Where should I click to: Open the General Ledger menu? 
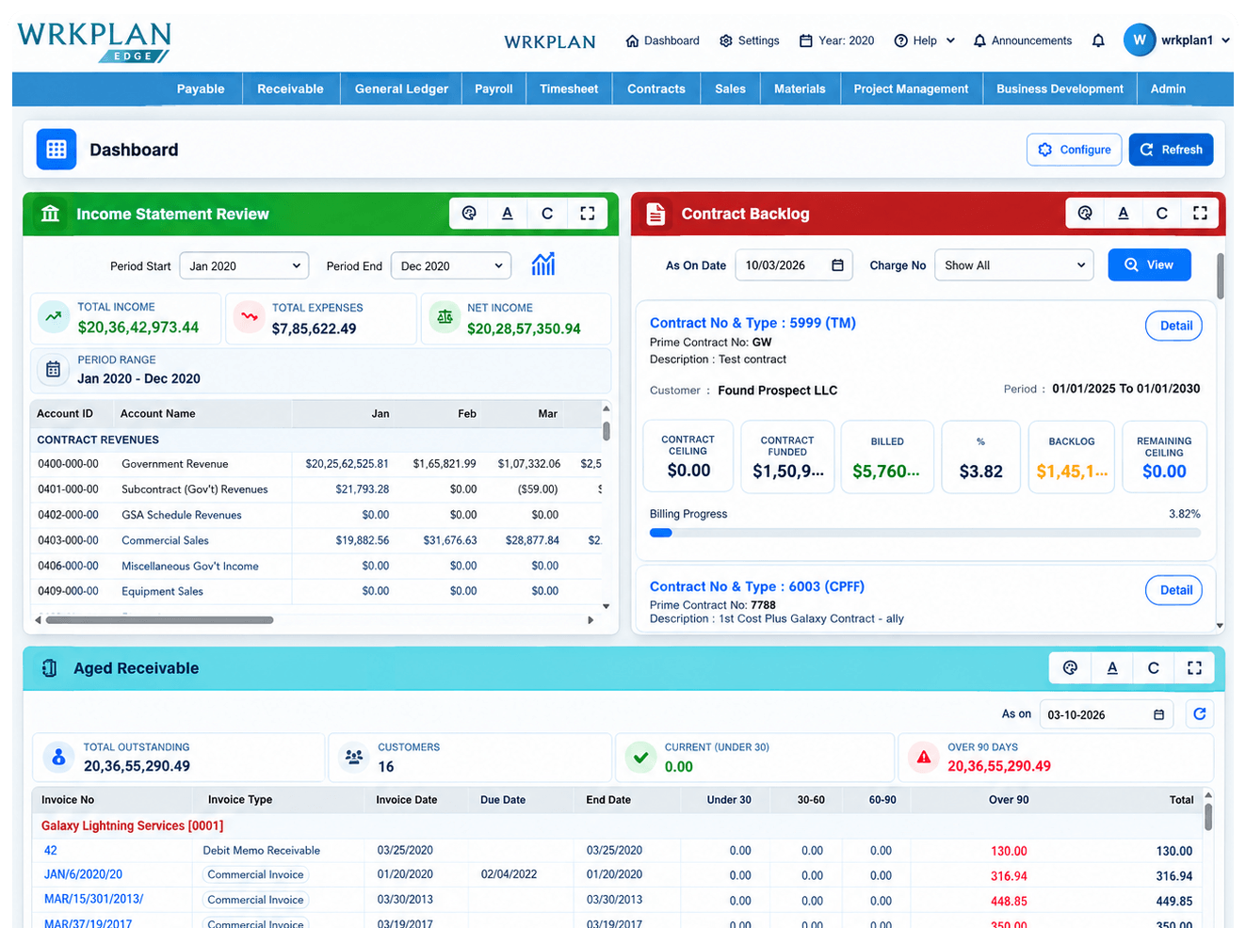(x=401, y=89)
